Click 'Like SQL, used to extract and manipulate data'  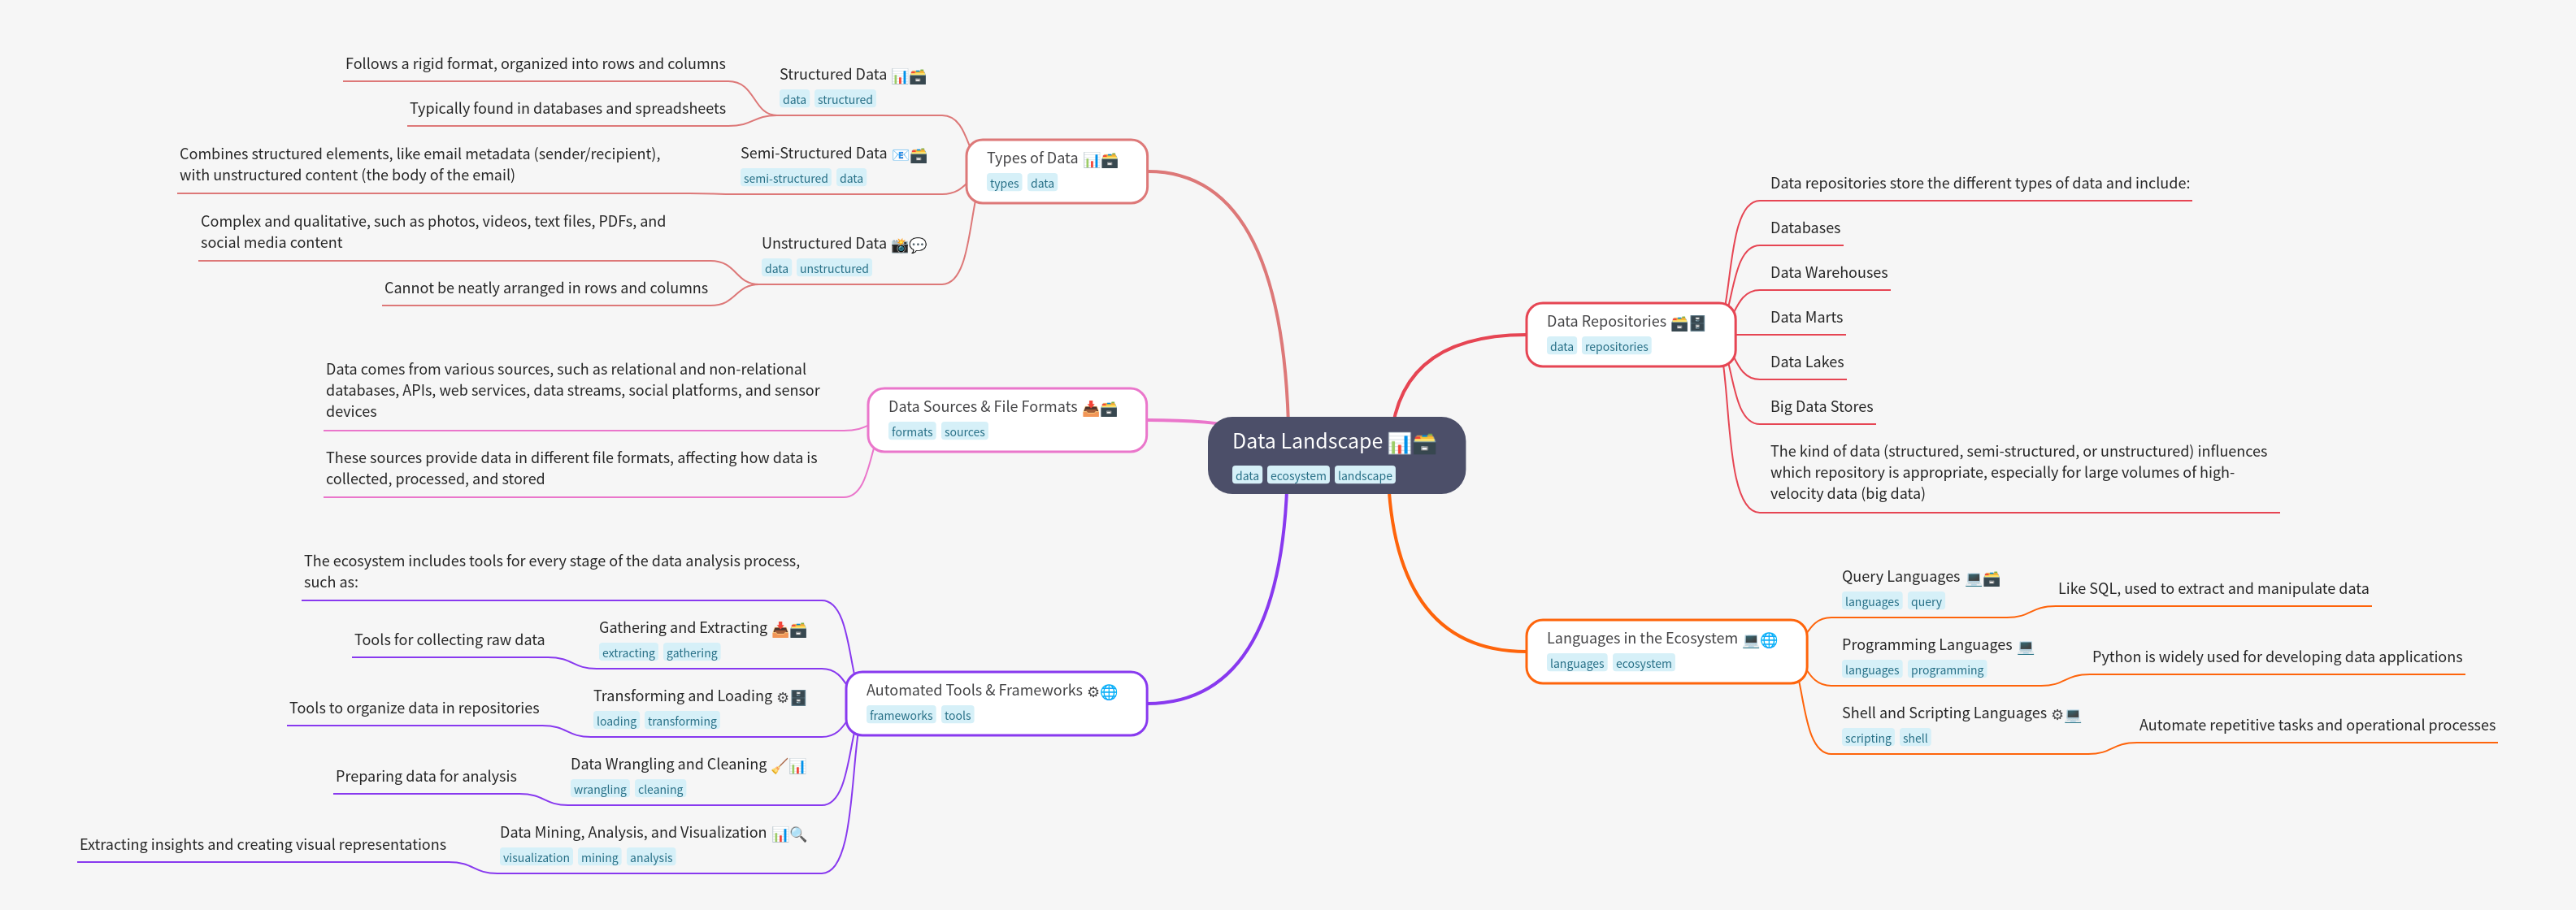tap(2212, 589)
